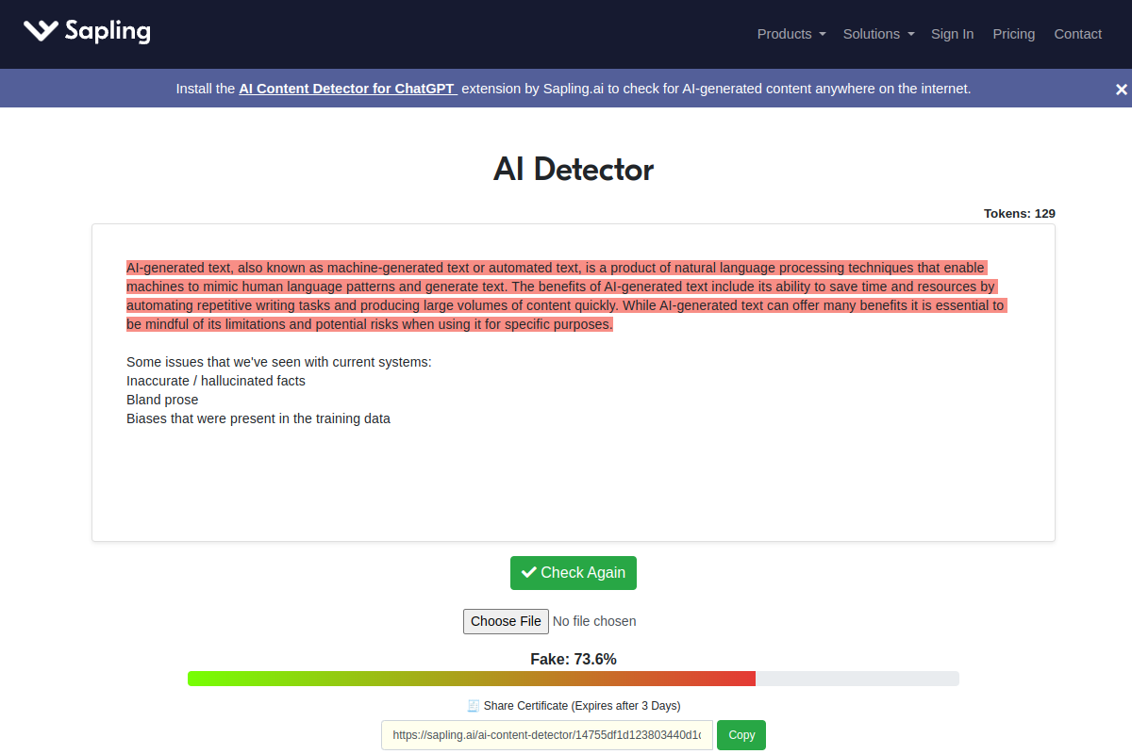This screenshot has height=754, width=1132.
Task: Open the AI Content Detector for ChatGPT link
Action: tap(347, 88)
